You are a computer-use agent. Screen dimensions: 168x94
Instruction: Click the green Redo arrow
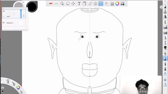click(x=56, y=3)
